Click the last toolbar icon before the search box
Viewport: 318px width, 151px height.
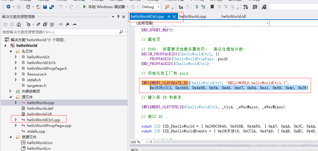coord(264,7)
